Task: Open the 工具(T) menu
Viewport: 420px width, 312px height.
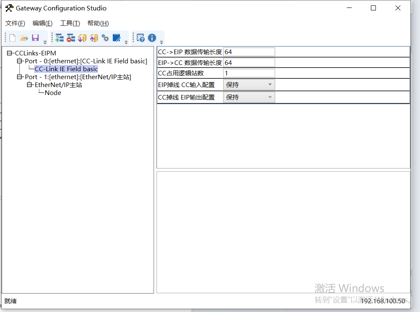Action: (x=70, y=23)
